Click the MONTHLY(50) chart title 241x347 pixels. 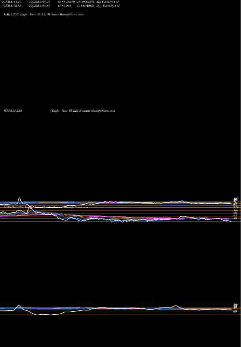[46, 207]
